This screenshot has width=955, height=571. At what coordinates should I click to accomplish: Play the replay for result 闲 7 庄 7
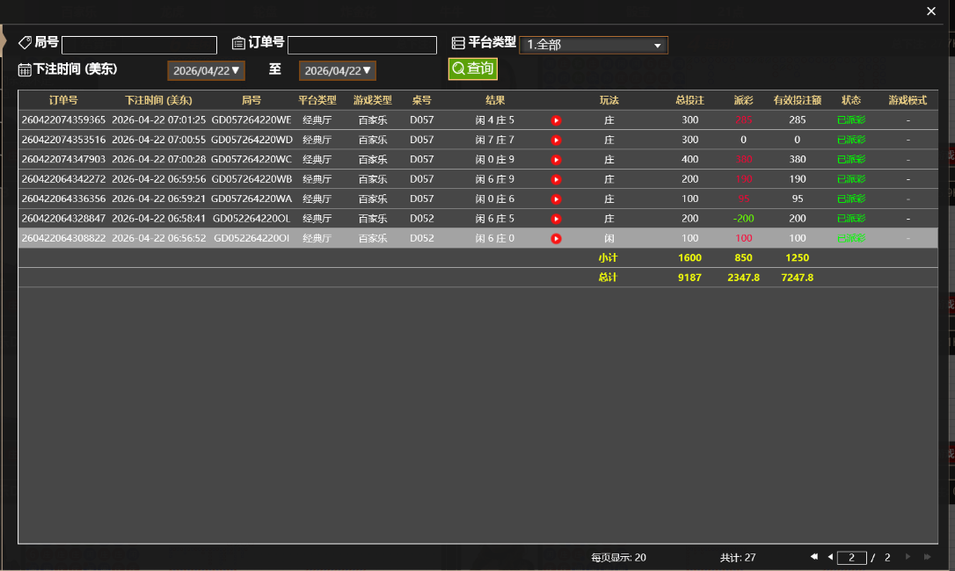pos(556,139)
